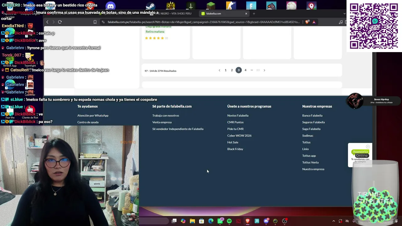The image size is (402, 226).
Task: Open Nuestra empresa link
Action: tap(313, 169)
